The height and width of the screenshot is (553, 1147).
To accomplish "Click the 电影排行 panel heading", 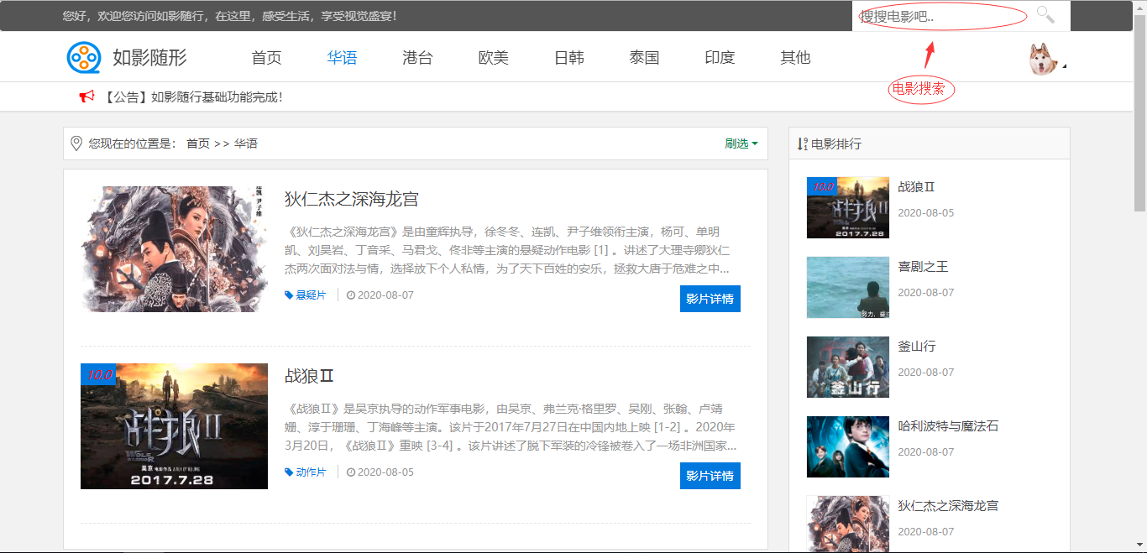I will [x=836, y=144].
